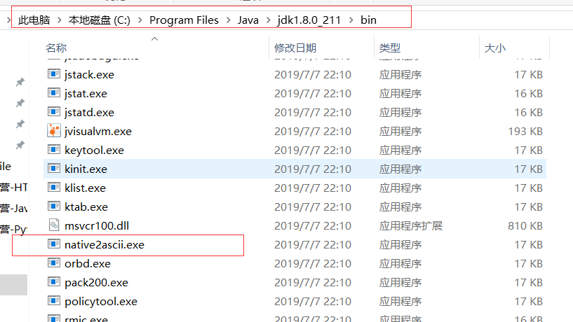Viewport: 573px width, 322px height.
Task: Click the modified date of jstack.exe
Action: [313, 75]
